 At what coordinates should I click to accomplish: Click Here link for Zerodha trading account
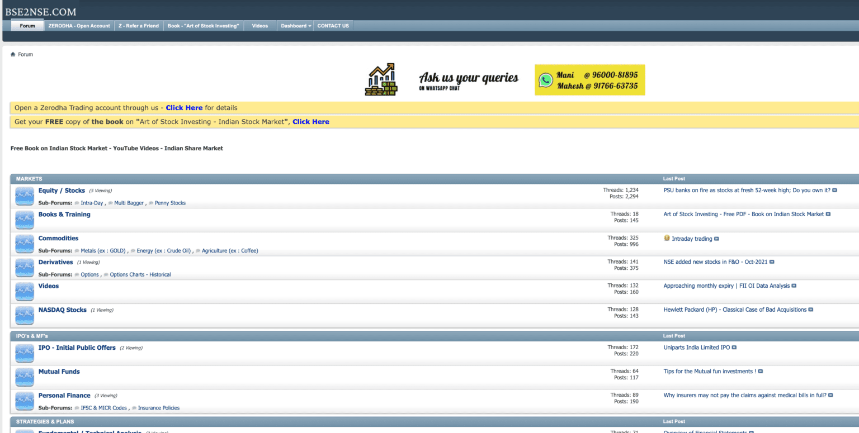(184, 108)
